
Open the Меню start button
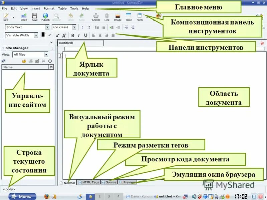(x=22, y=196)
